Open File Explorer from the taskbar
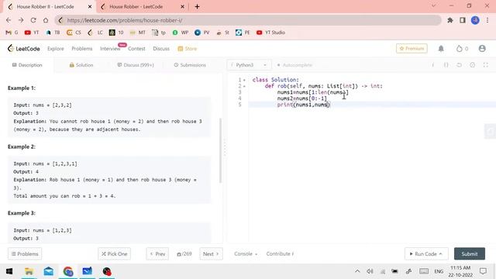496x279 pixels. coord(29,271)
